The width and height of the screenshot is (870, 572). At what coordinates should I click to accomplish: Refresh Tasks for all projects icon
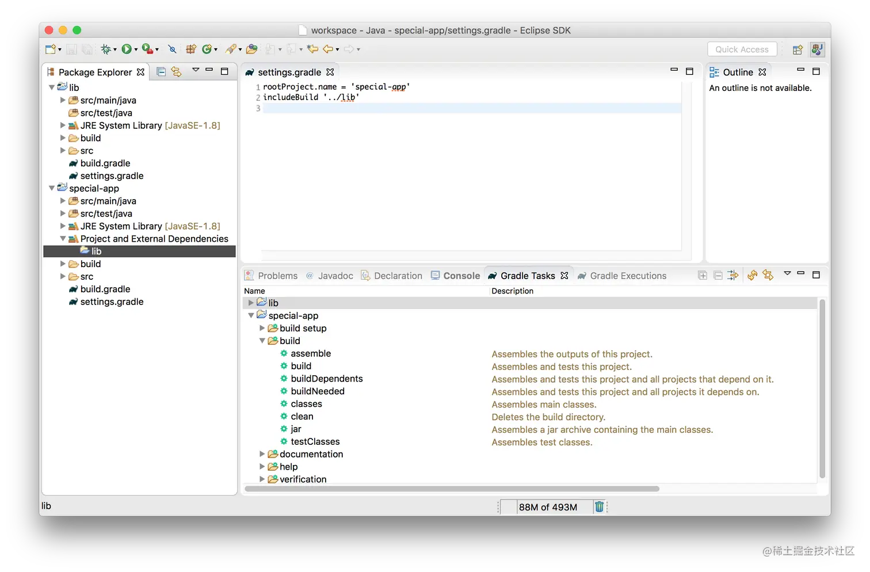(752, 276)
